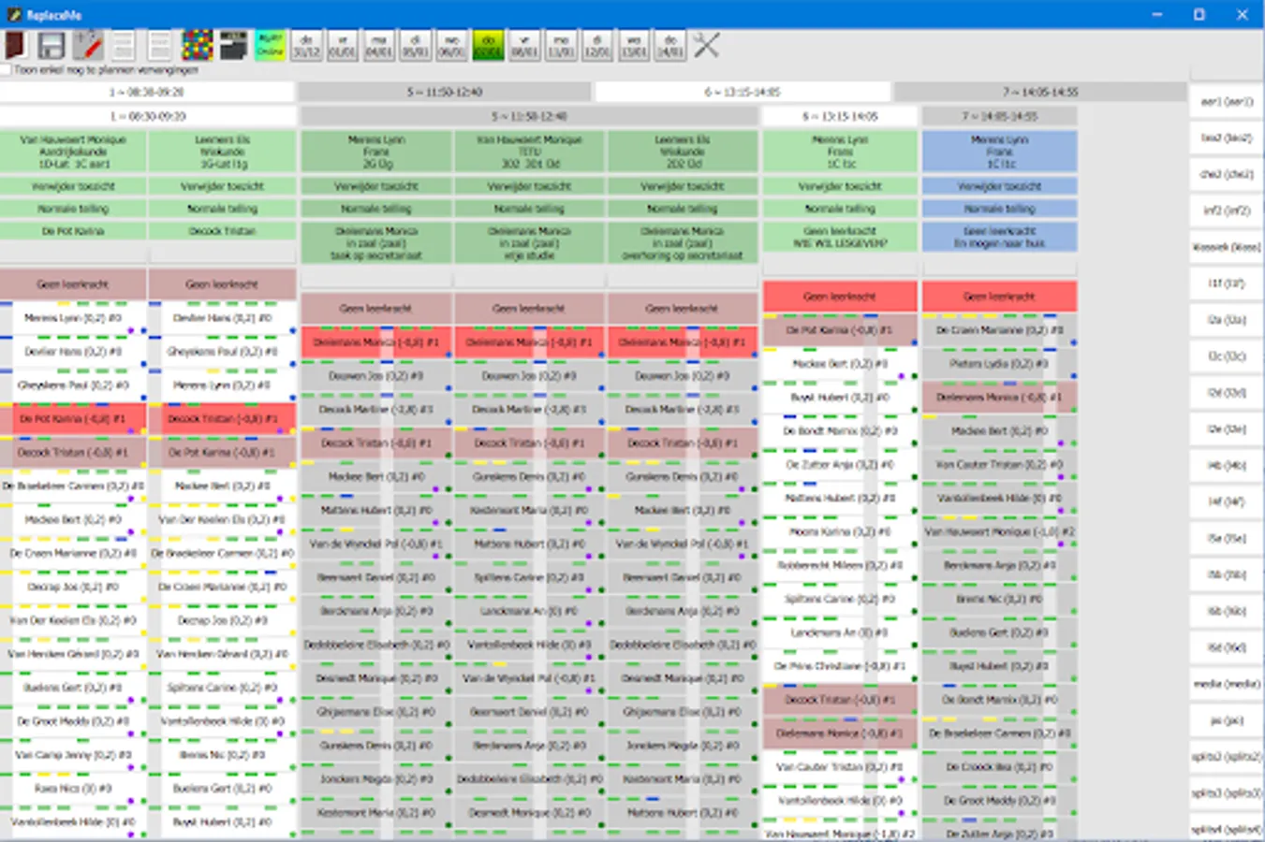Open the wrench and screwdriver settings icon
1265x842 pixels.
coord(706,45)
